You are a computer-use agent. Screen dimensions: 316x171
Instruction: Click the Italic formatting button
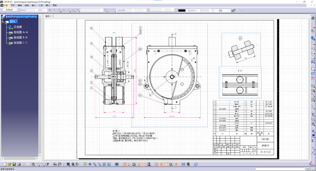[x=55, y=10]
